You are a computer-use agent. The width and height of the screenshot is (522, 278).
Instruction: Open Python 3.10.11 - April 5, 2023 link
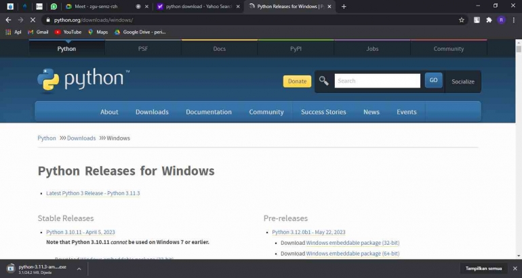pos(81,232)
